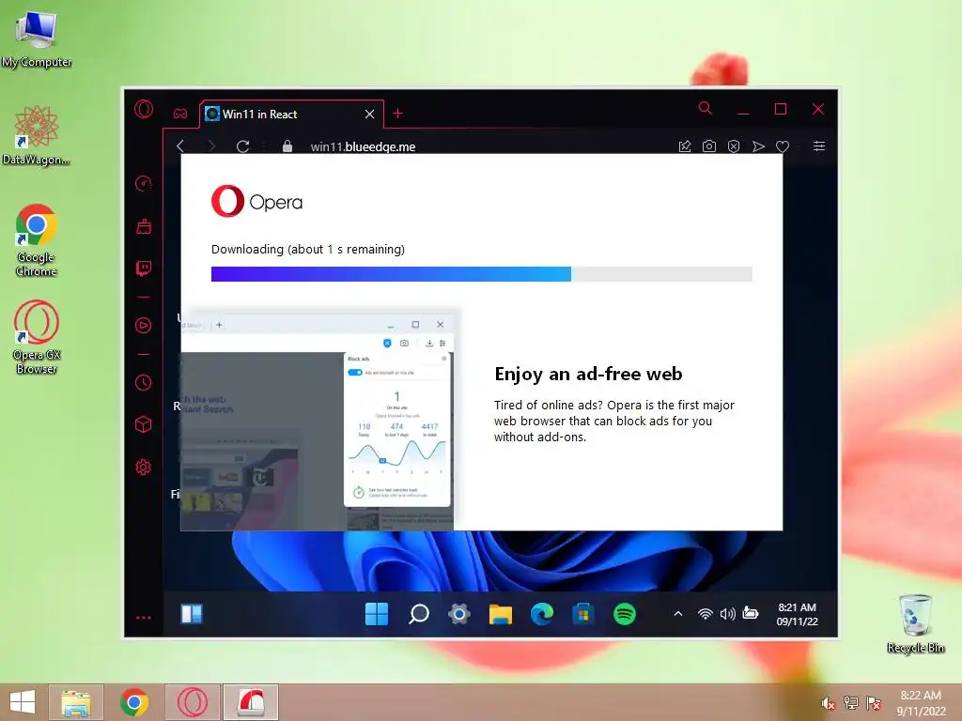Click the share page icon in address bar
Screen dimensions: 962x721
tap(685, 146)
